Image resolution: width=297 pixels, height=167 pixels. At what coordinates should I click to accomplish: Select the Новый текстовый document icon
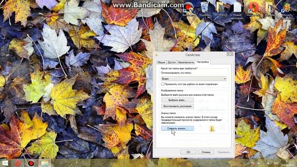click(x=237, y=10)
